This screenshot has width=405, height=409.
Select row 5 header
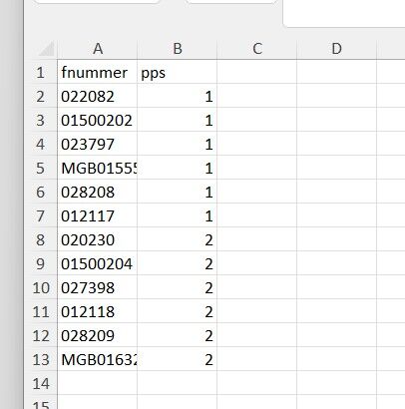41,168
